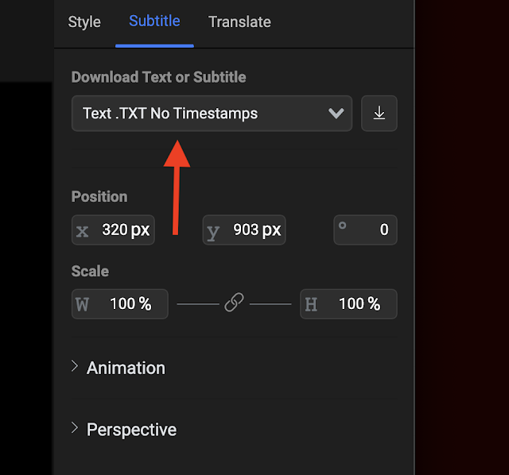Expand the Animation section
This screenshot has width=509, height=475.
click(x=126, y=368)
